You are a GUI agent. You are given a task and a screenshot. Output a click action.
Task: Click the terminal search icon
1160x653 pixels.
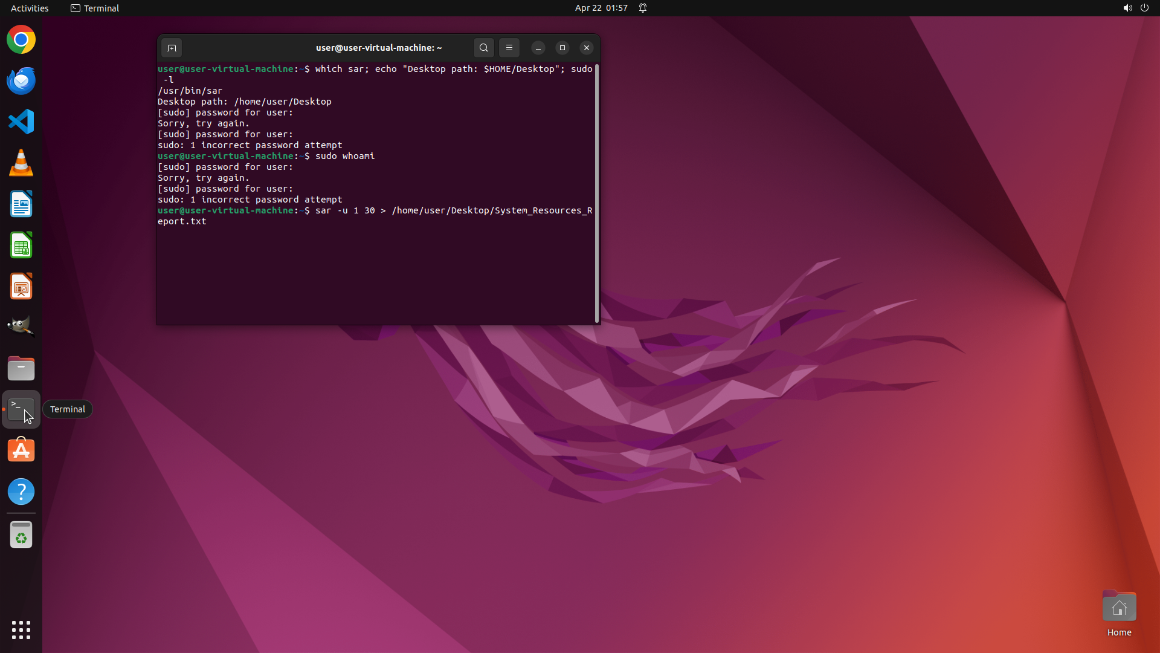point(483,48)
